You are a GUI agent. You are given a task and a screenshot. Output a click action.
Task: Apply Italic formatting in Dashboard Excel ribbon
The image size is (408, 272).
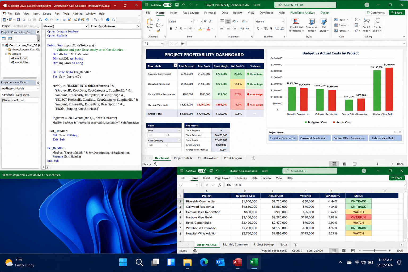coord(176,29)
